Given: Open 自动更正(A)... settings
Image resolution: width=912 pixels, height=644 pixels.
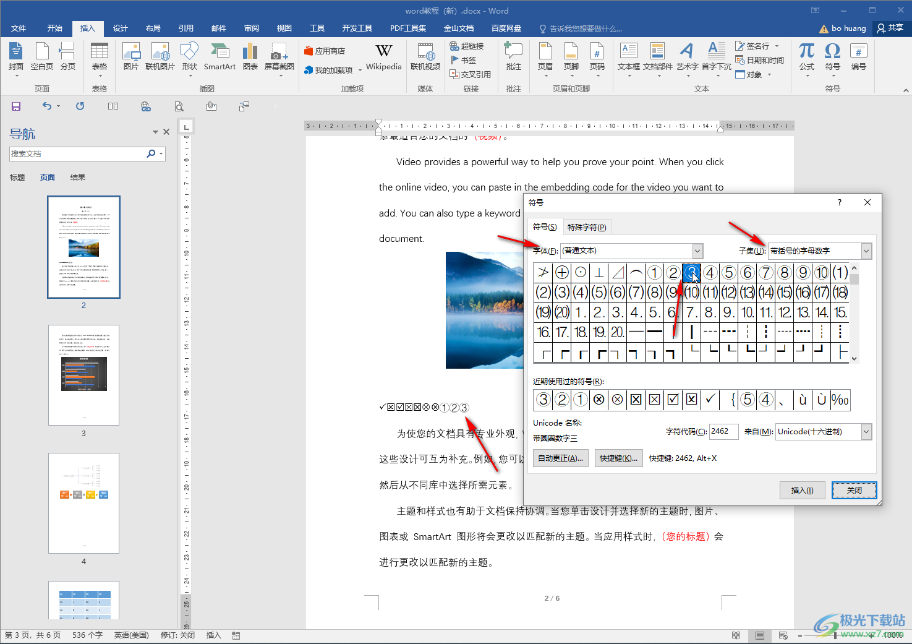Looking at the screenshot, I should [561, 458].
